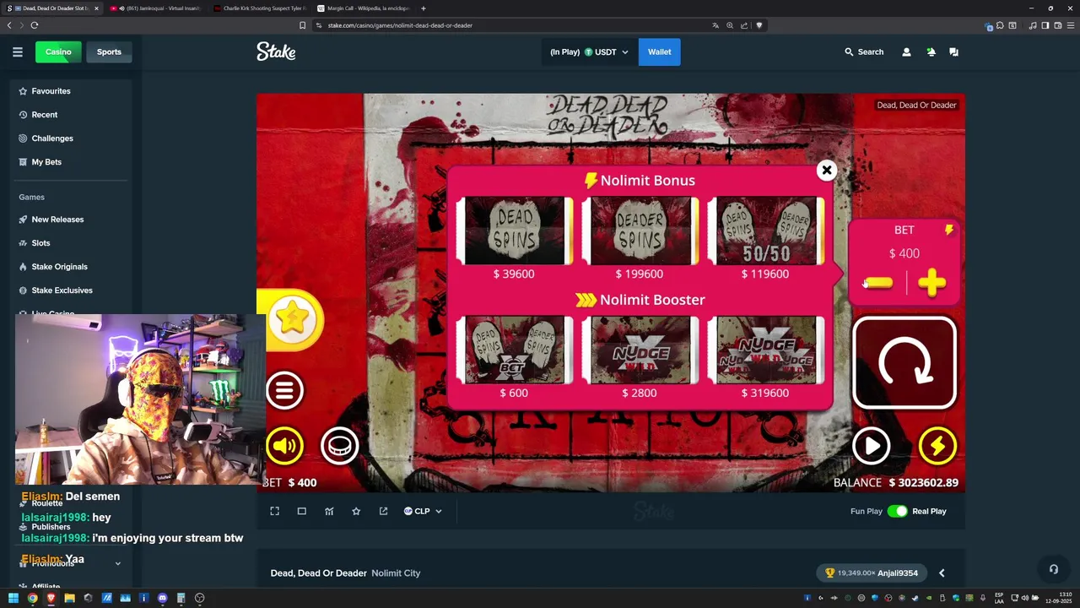Increase the bet with the plus button
Screen dimensions: 1080x608
932,284
